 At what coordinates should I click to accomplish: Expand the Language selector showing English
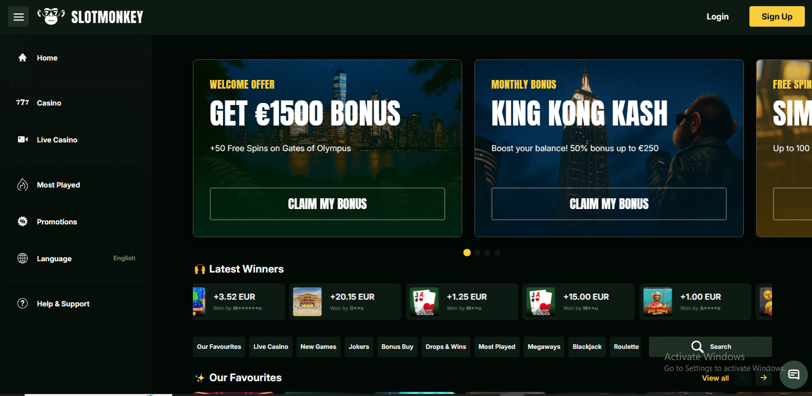[x=76, y=258]
